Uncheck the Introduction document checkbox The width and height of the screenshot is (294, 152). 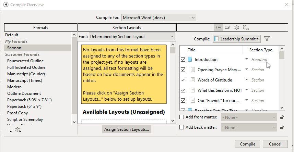[183, 60]
